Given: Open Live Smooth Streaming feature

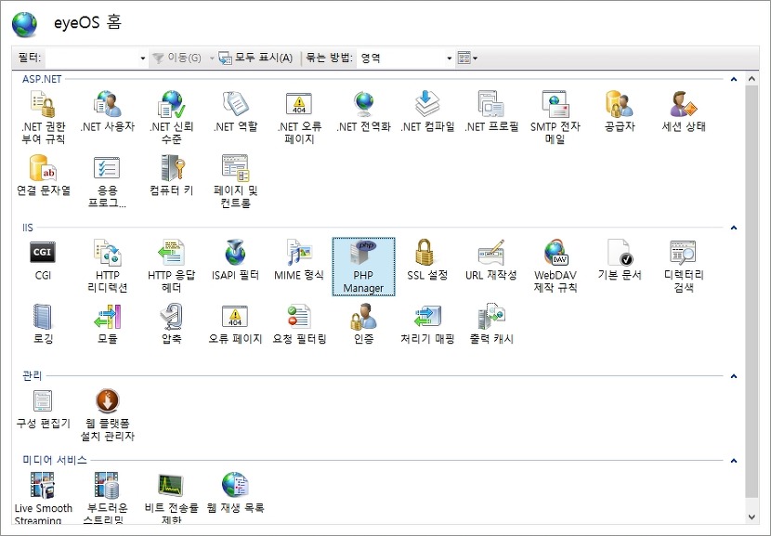Looking at the screenshot, I should coord(44,499).
